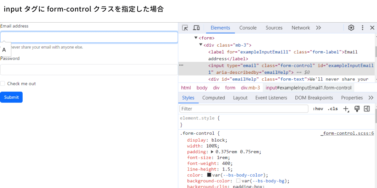Open the rendering emulation paintbrush icon
The image size is (377, 188).
357,109
